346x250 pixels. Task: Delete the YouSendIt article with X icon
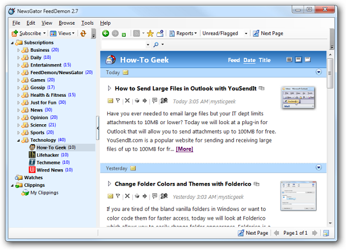[127, 101]
